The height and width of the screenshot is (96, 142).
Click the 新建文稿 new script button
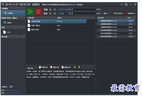tap(43, 67)
